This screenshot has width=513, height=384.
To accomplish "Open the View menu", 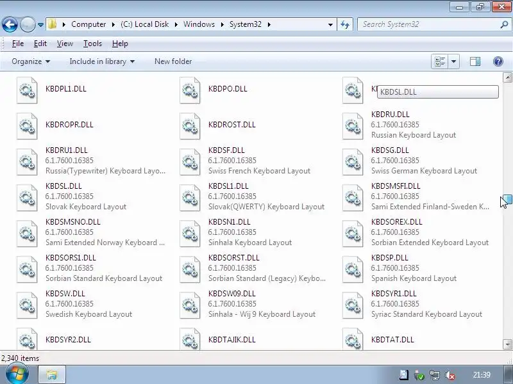I will click(65, 44).
